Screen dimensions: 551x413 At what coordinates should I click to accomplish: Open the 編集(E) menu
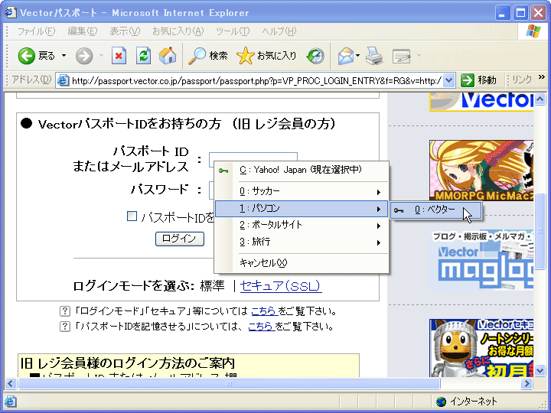tap(82, 31)
